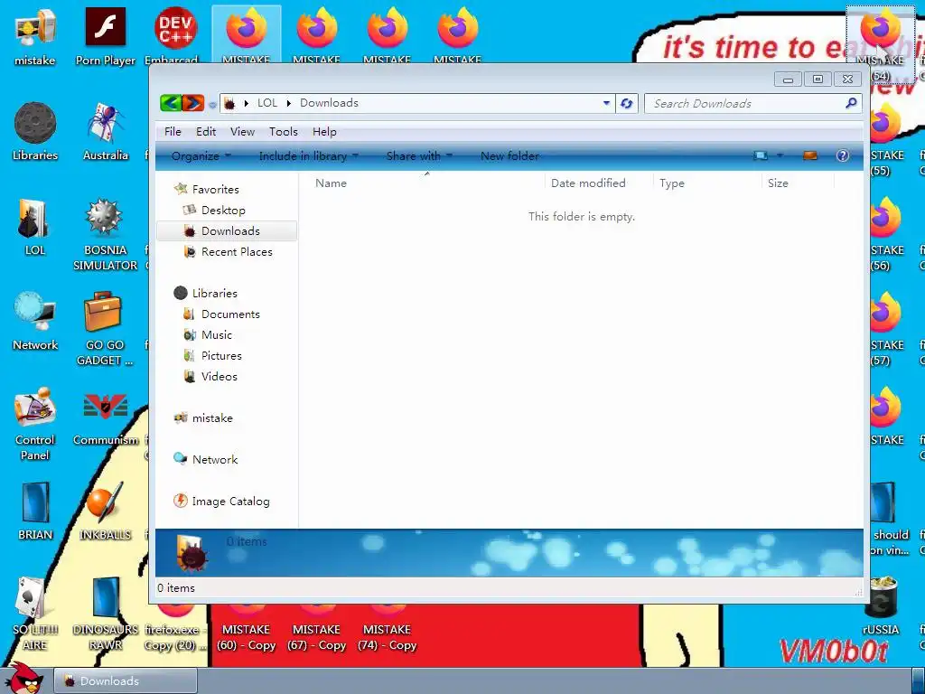This screenshot has height=694, width=925.
Task: Select the rUSSIA recycle bin icon
Action: [881, 606]
